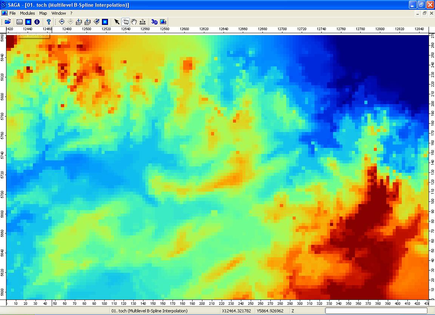This screenshot has width=435, height=315.
Task: Open the File menu
Action: [12, 13]
